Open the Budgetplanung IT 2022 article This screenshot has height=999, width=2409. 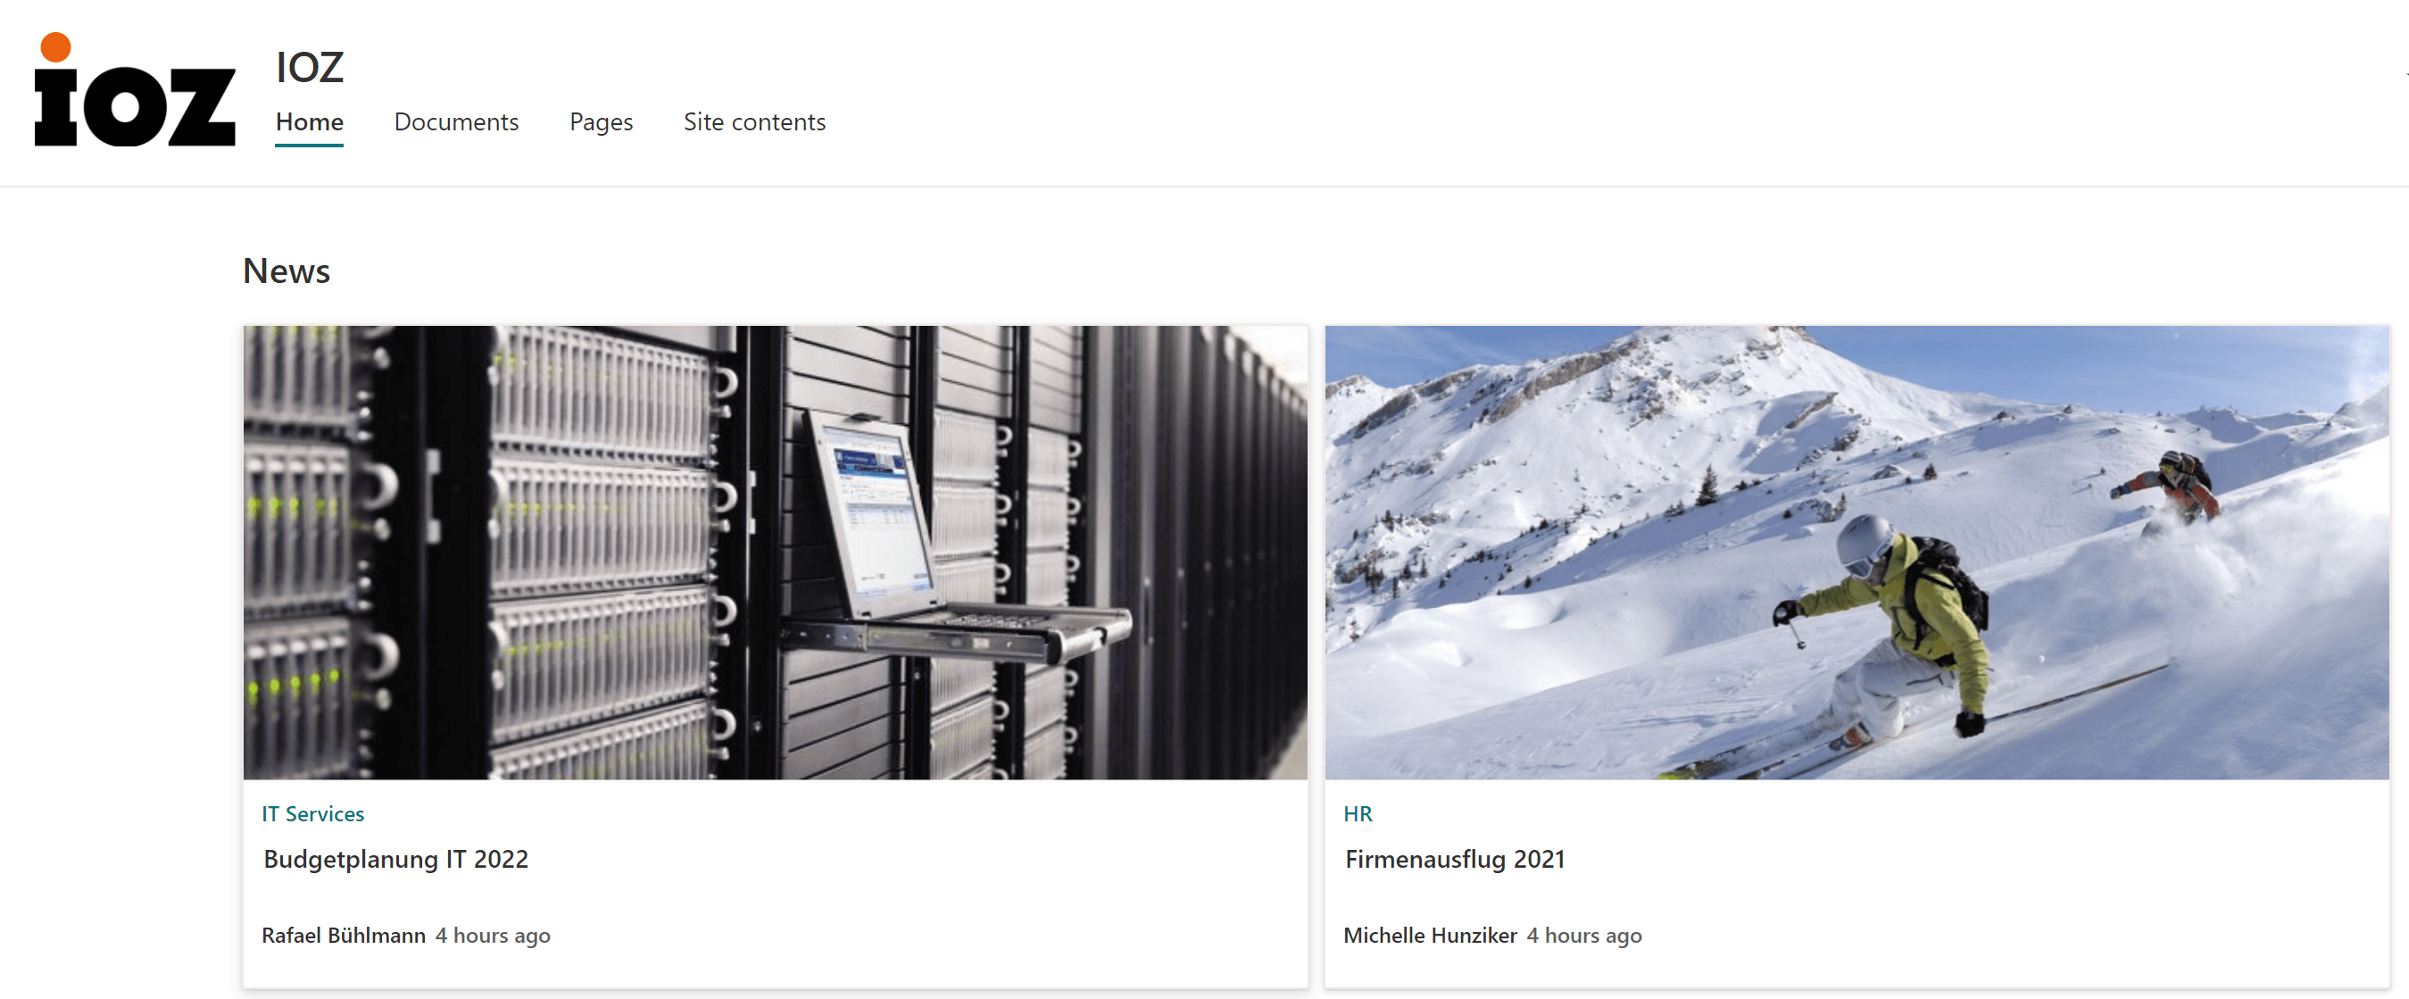coord(395,859)
